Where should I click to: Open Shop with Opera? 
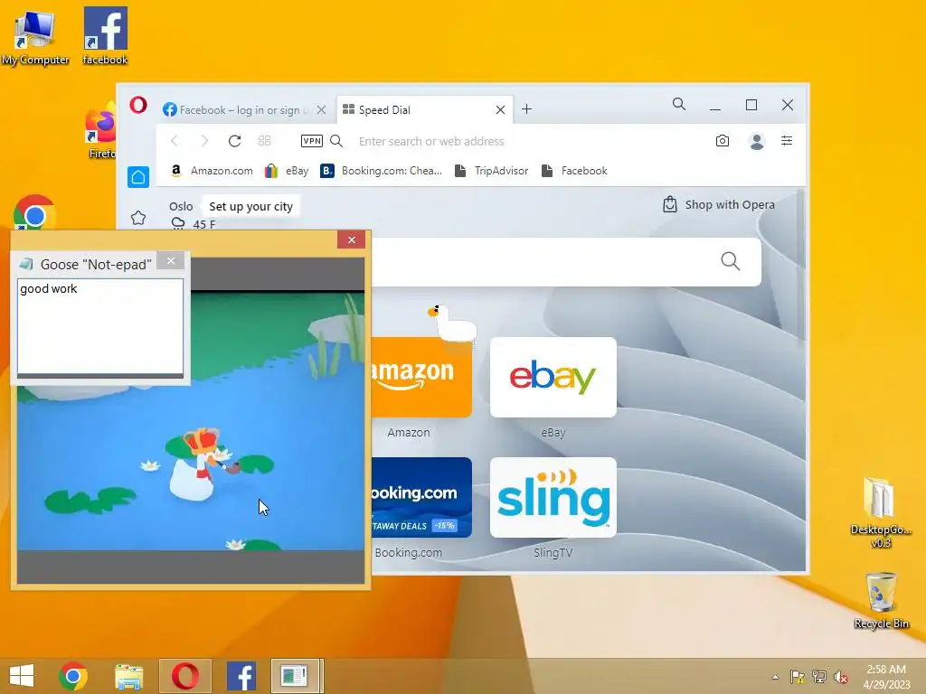coord(719,205)
